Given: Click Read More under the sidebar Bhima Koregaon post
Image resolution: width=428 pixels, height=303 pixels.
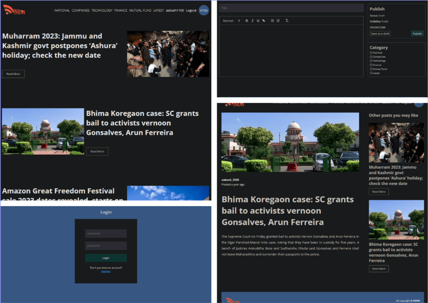Looking at the screenshot, I should click(x=379, y=268).
